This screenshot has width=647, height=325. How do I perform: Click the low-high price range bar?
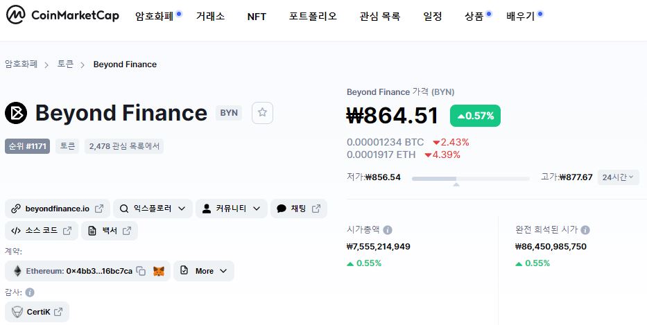[x=470, y=179]
